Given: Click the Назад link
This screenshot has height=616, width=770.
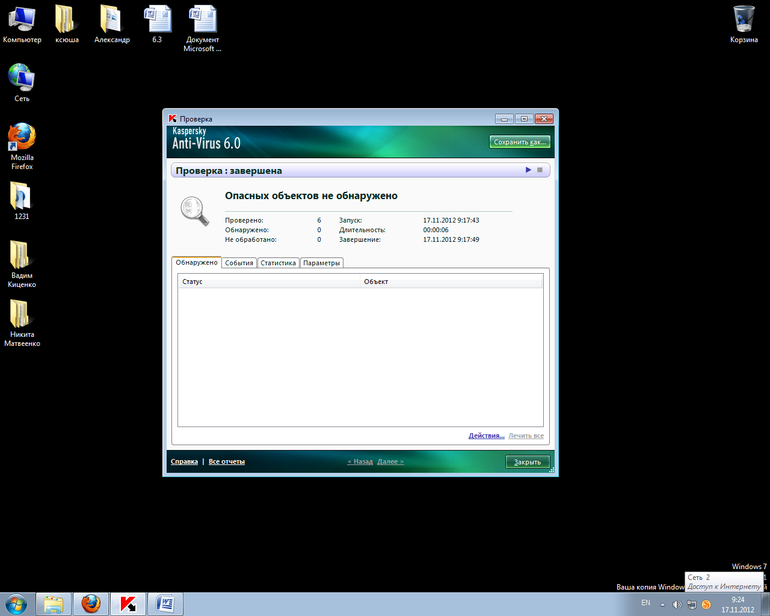Looking at the screenshot, I should (x=360, y=461).
